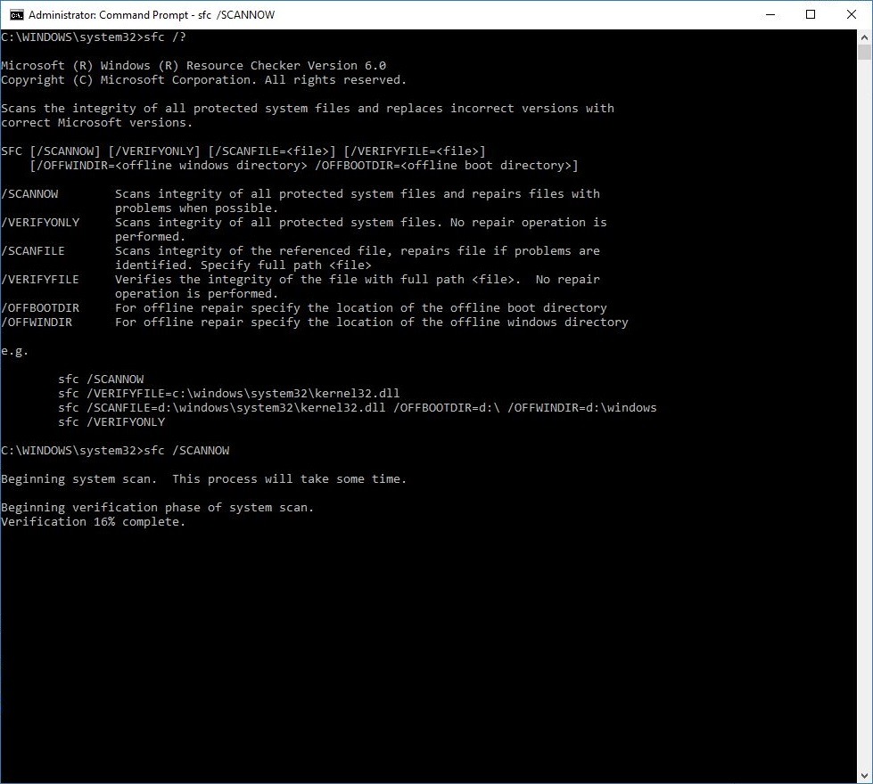Click the Copyright Microsoft Corporation line
This screenshot has width=873, height=784.
[204, 80]
